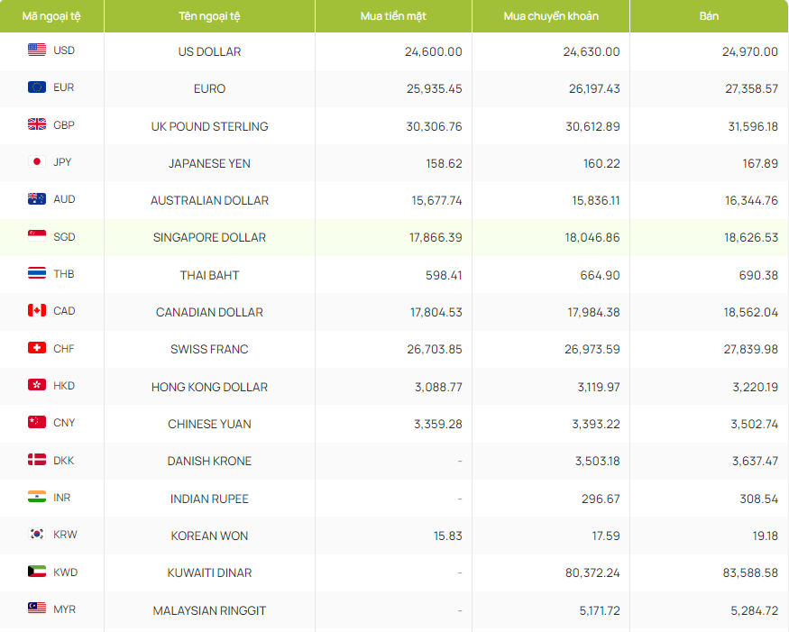The height and width of the screenshot is (632, 789).
Task: Click the KUWAITI DINAR row name
Action: pyautogui.click(x=209, y=573)
